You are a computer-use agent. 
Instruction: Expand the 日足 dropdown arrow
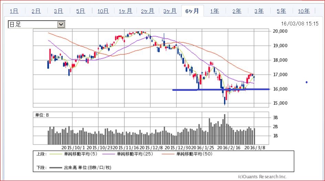point(61,24)
